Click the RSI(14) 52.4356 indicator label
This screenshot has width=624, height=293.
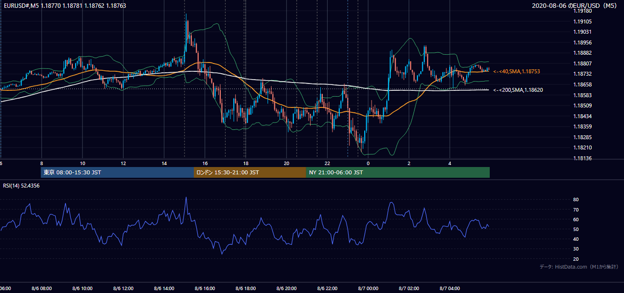click(x=21, y=186)
